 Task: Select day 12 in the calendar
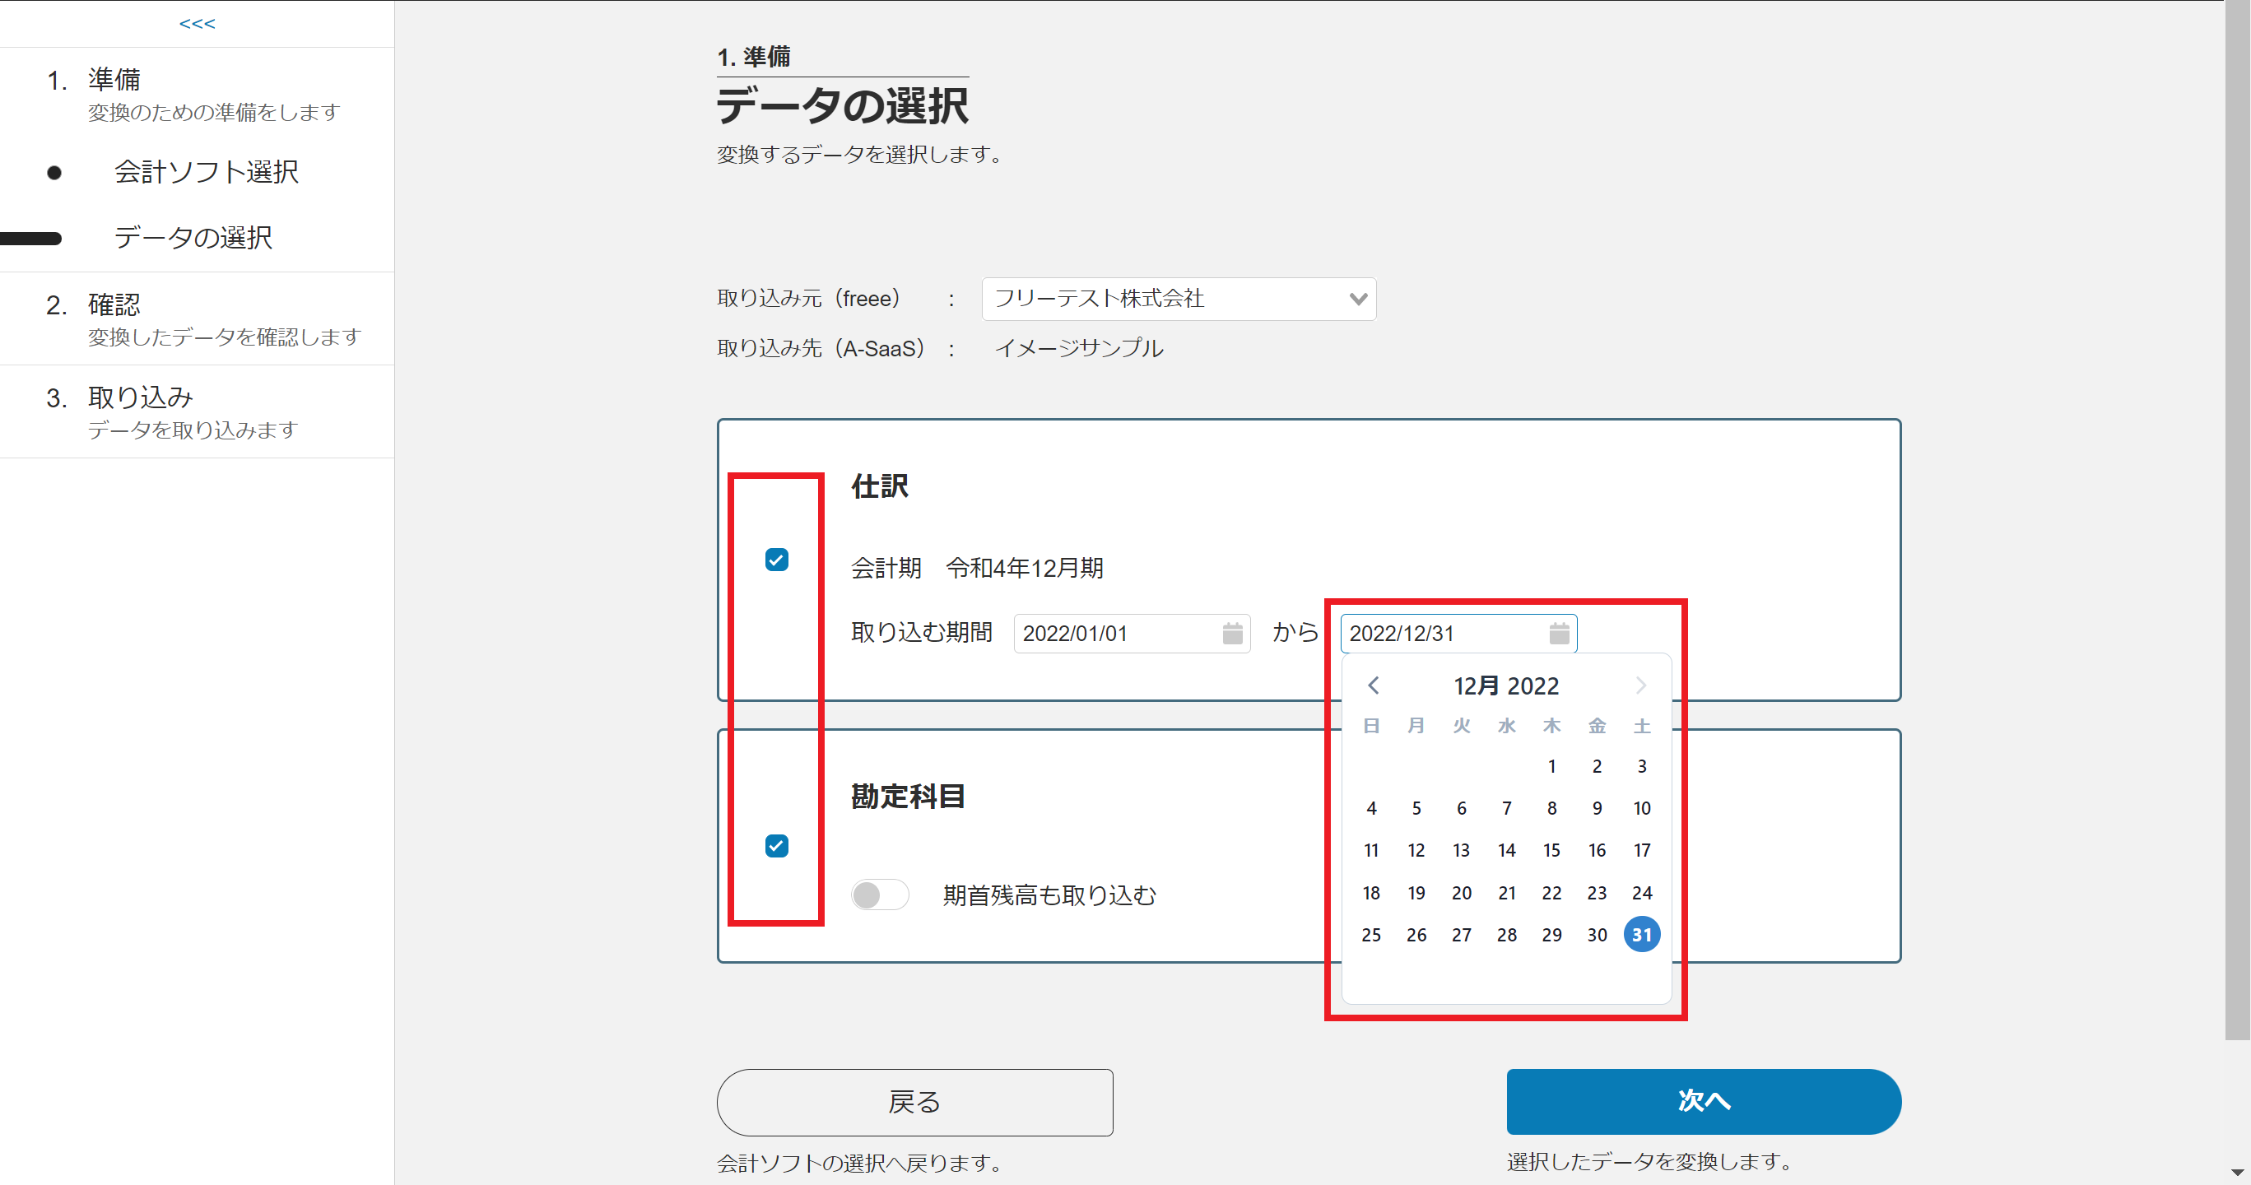click(x=1416, y=850)
